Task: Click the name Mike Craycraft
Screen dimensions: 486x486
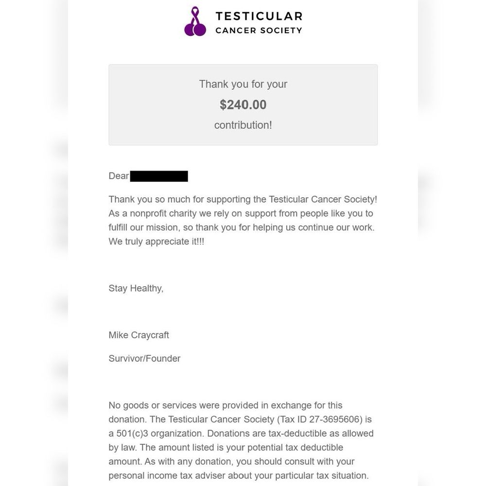Action: click(x=139, y=335)
